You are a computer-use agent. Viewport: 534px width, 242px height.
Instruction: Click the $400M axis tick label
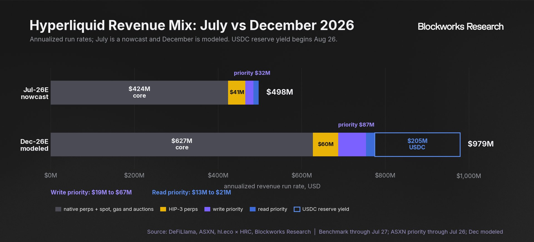218,176
